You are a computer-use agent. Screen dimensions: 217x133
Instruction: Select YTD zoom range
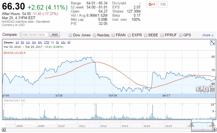coord(46,42)
